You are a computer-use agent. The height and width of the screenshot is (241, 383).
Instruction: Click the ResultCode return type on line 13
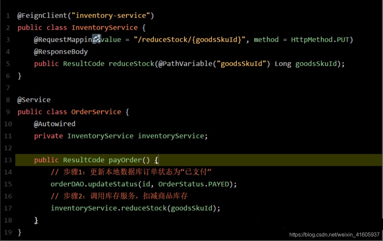[x=84, y=160]
